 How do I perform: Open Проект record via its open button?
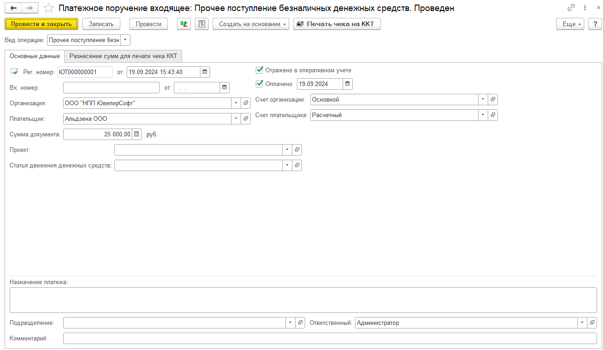297,150
